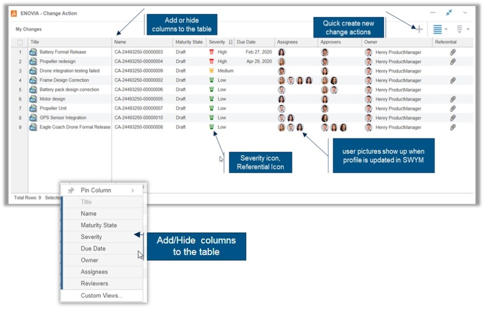The width and height of the screenshot is (484, 309).
Task: Click assignee avatar in Propeller redesign row
Action: click(x=281, y=61)
